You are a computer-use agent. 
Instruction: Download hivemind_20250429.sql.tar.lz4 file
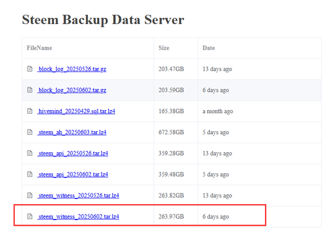[x=76, y=111]
